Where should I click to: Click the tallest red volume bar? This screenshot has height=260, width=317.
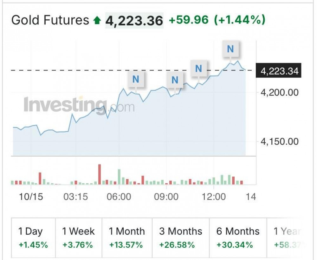coord(100,174)
